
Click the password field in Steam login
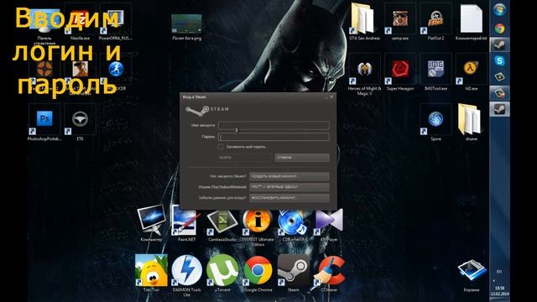[274, 137]
